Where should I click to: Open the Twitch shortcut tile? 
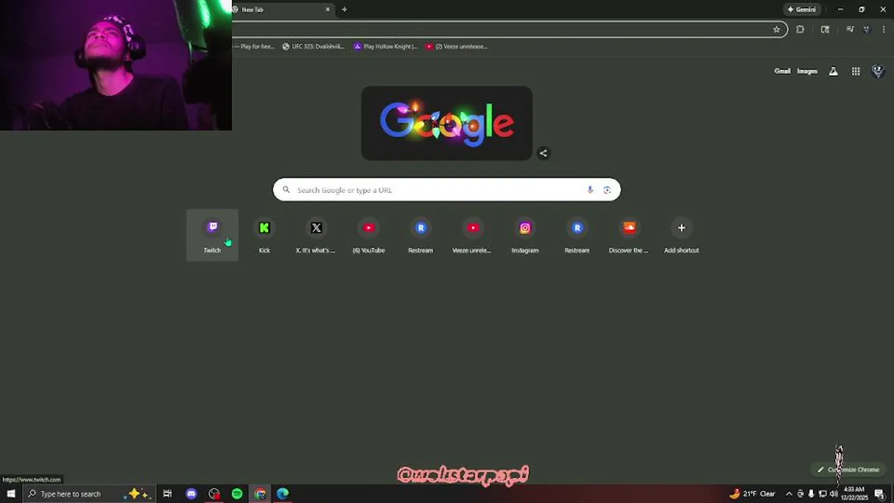tap(212, 235)
